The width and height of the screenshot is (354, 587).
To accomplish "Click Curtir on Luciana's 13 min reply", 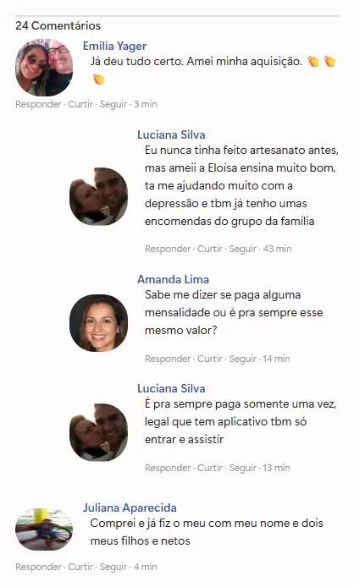I will [210, 468].
